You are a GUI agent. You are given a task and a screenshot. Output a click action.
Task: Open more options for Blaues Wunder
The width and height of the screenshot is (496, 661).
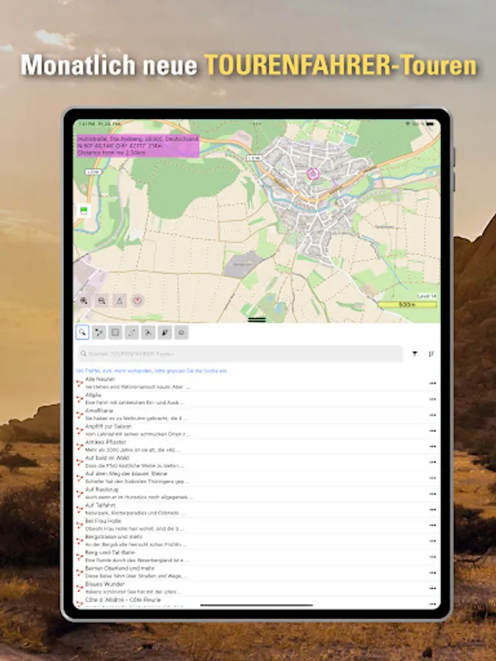coord(432,588)
